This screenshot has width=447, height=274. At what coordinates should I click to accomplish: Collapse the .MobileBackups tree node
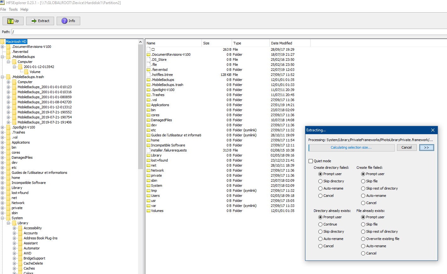pos(3,57)
